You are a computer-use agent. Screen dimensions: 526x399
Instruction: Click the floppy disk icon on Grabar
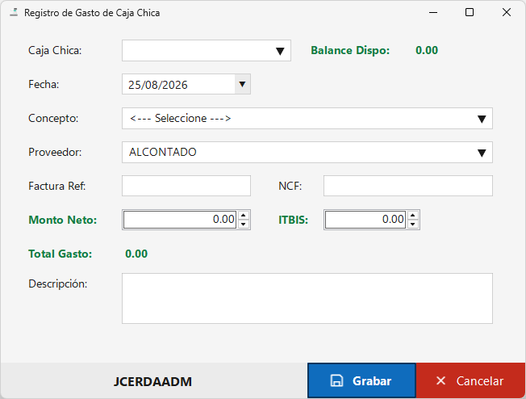[336, 381]
